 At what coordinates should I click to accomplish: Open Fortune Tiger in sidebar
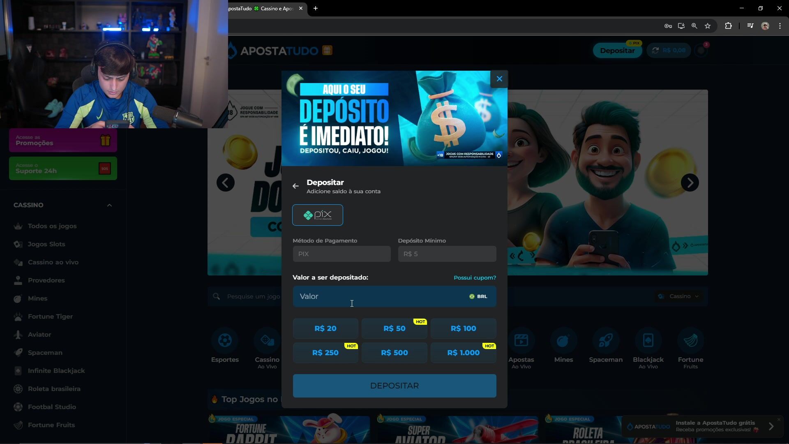[50, 317]
